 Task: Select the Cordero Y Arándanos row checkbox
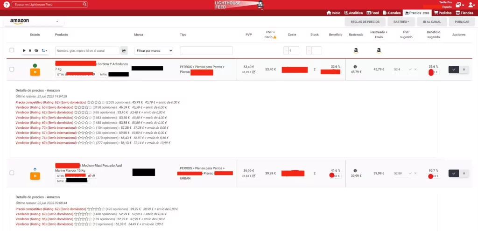12,69
